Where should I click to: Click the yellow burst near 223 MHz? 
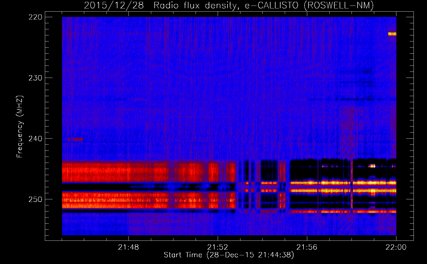[x=392, y=34]
